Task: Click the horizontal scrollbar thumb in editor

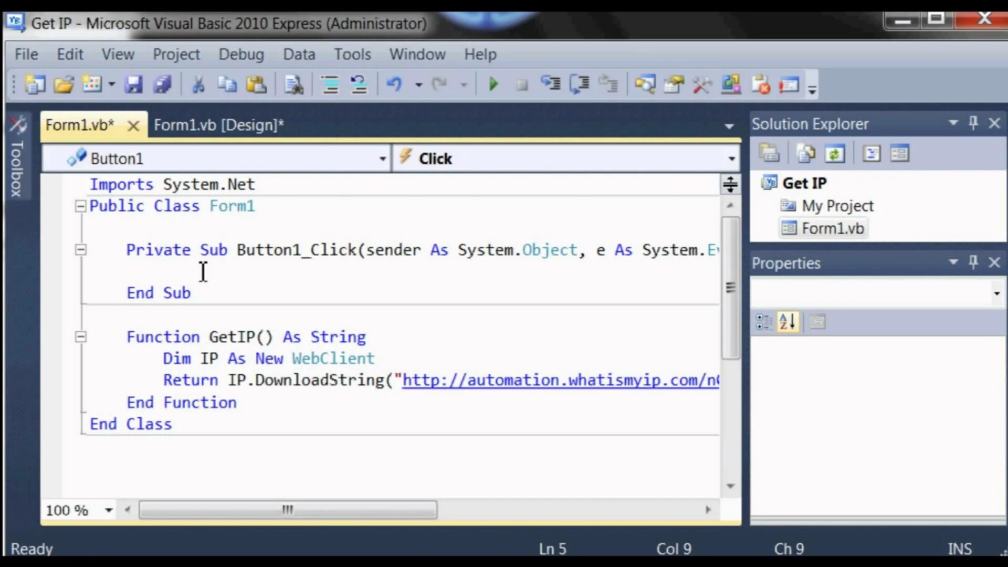Action: coord(288,510)
